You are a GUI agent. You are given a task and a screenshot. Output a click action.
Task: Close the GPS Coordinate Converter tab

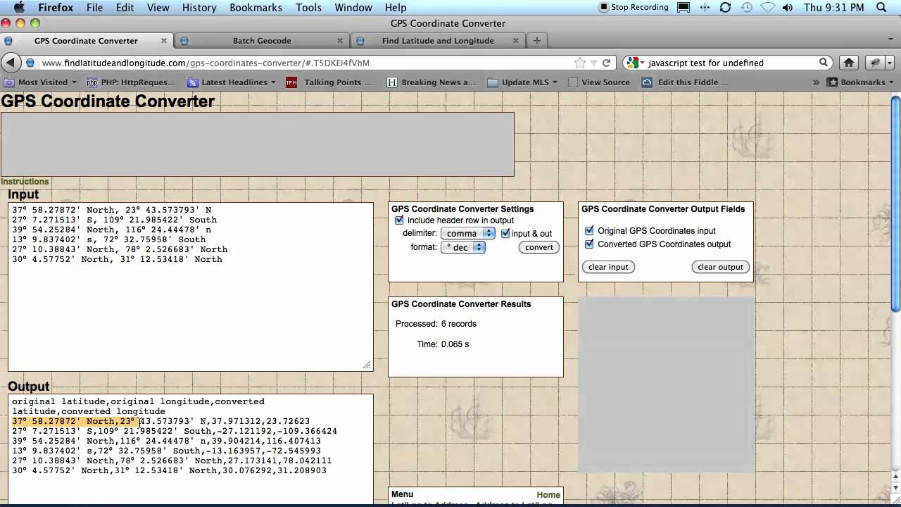[x=164, y=41]
